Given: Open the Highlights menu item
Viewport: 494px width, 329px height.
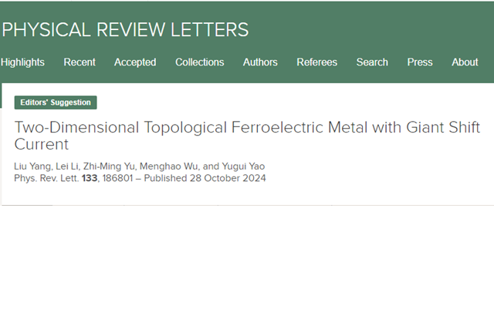Looking at the screenshot, I should coord(22,62).
